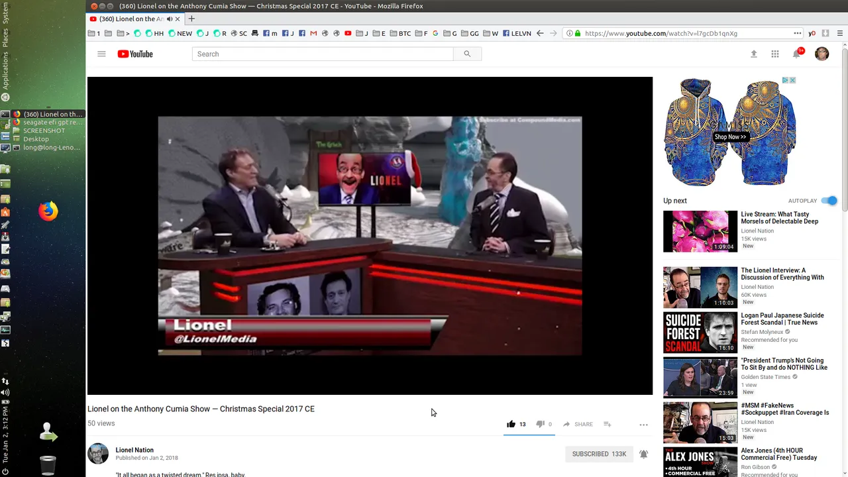Viewport: 848px width, 477px height.
Task: Click the search magnifier button
Action: pyautogui.click(x=467, y=54)
